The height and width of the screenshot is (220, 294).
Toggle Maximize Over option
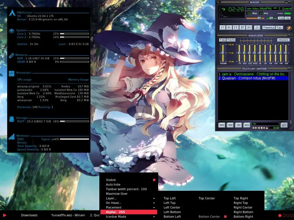(129, 194)
